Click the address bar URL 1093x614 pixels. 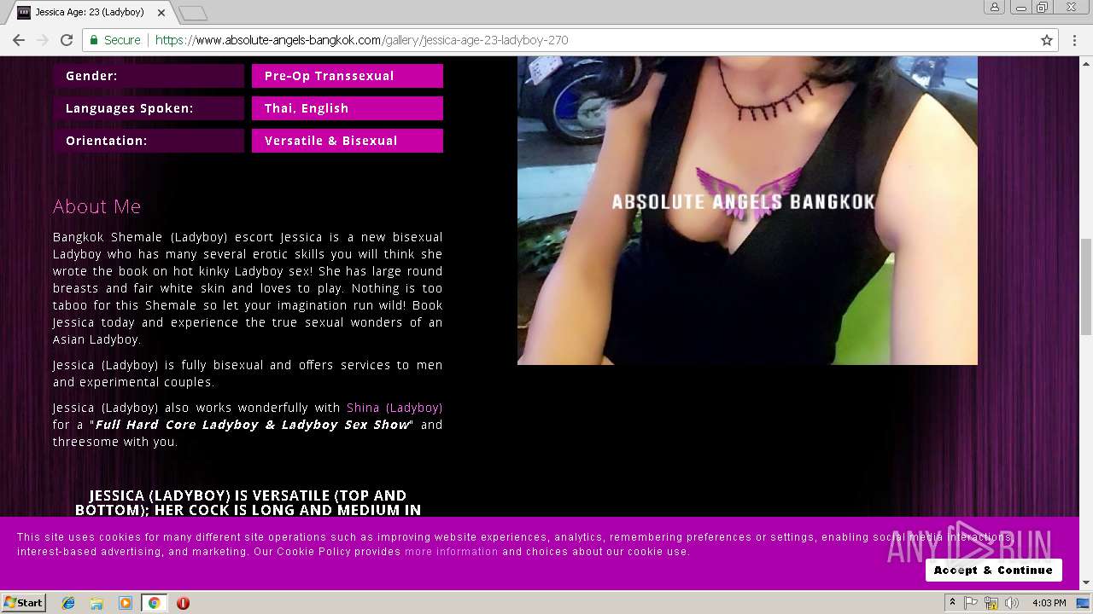point(361,40)
